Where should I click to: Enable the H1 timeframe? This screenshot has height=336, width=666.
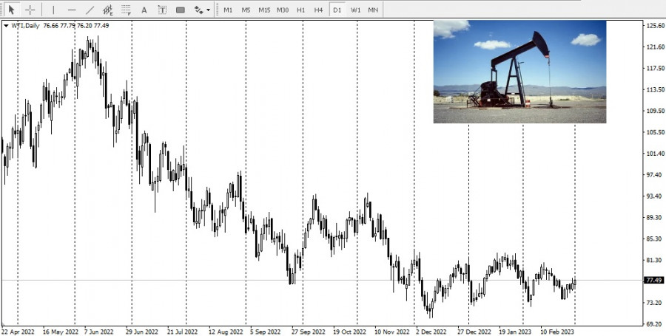tap(300, 10)
